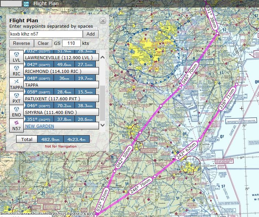Viewport: 259px width, 217px height.
Task: Click the 058° 28.4nm leg row
Action: coord(60,92)
